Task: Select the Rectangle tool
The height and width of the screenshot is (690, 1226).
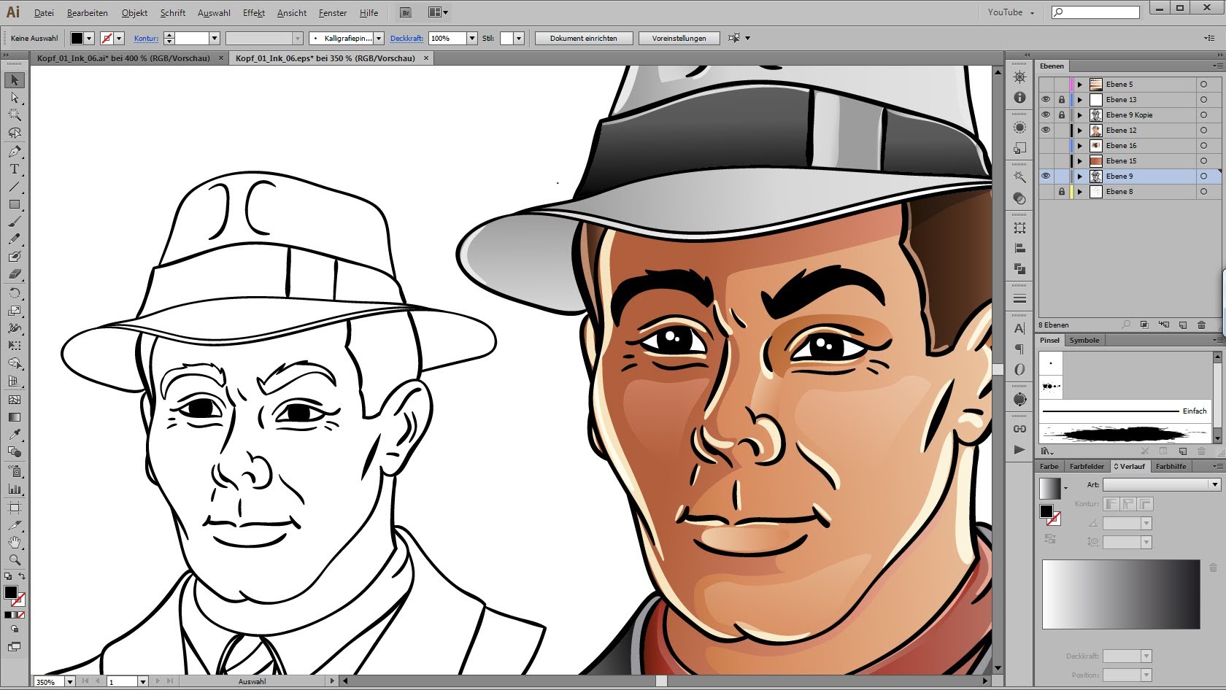Action: coord(14,204)
